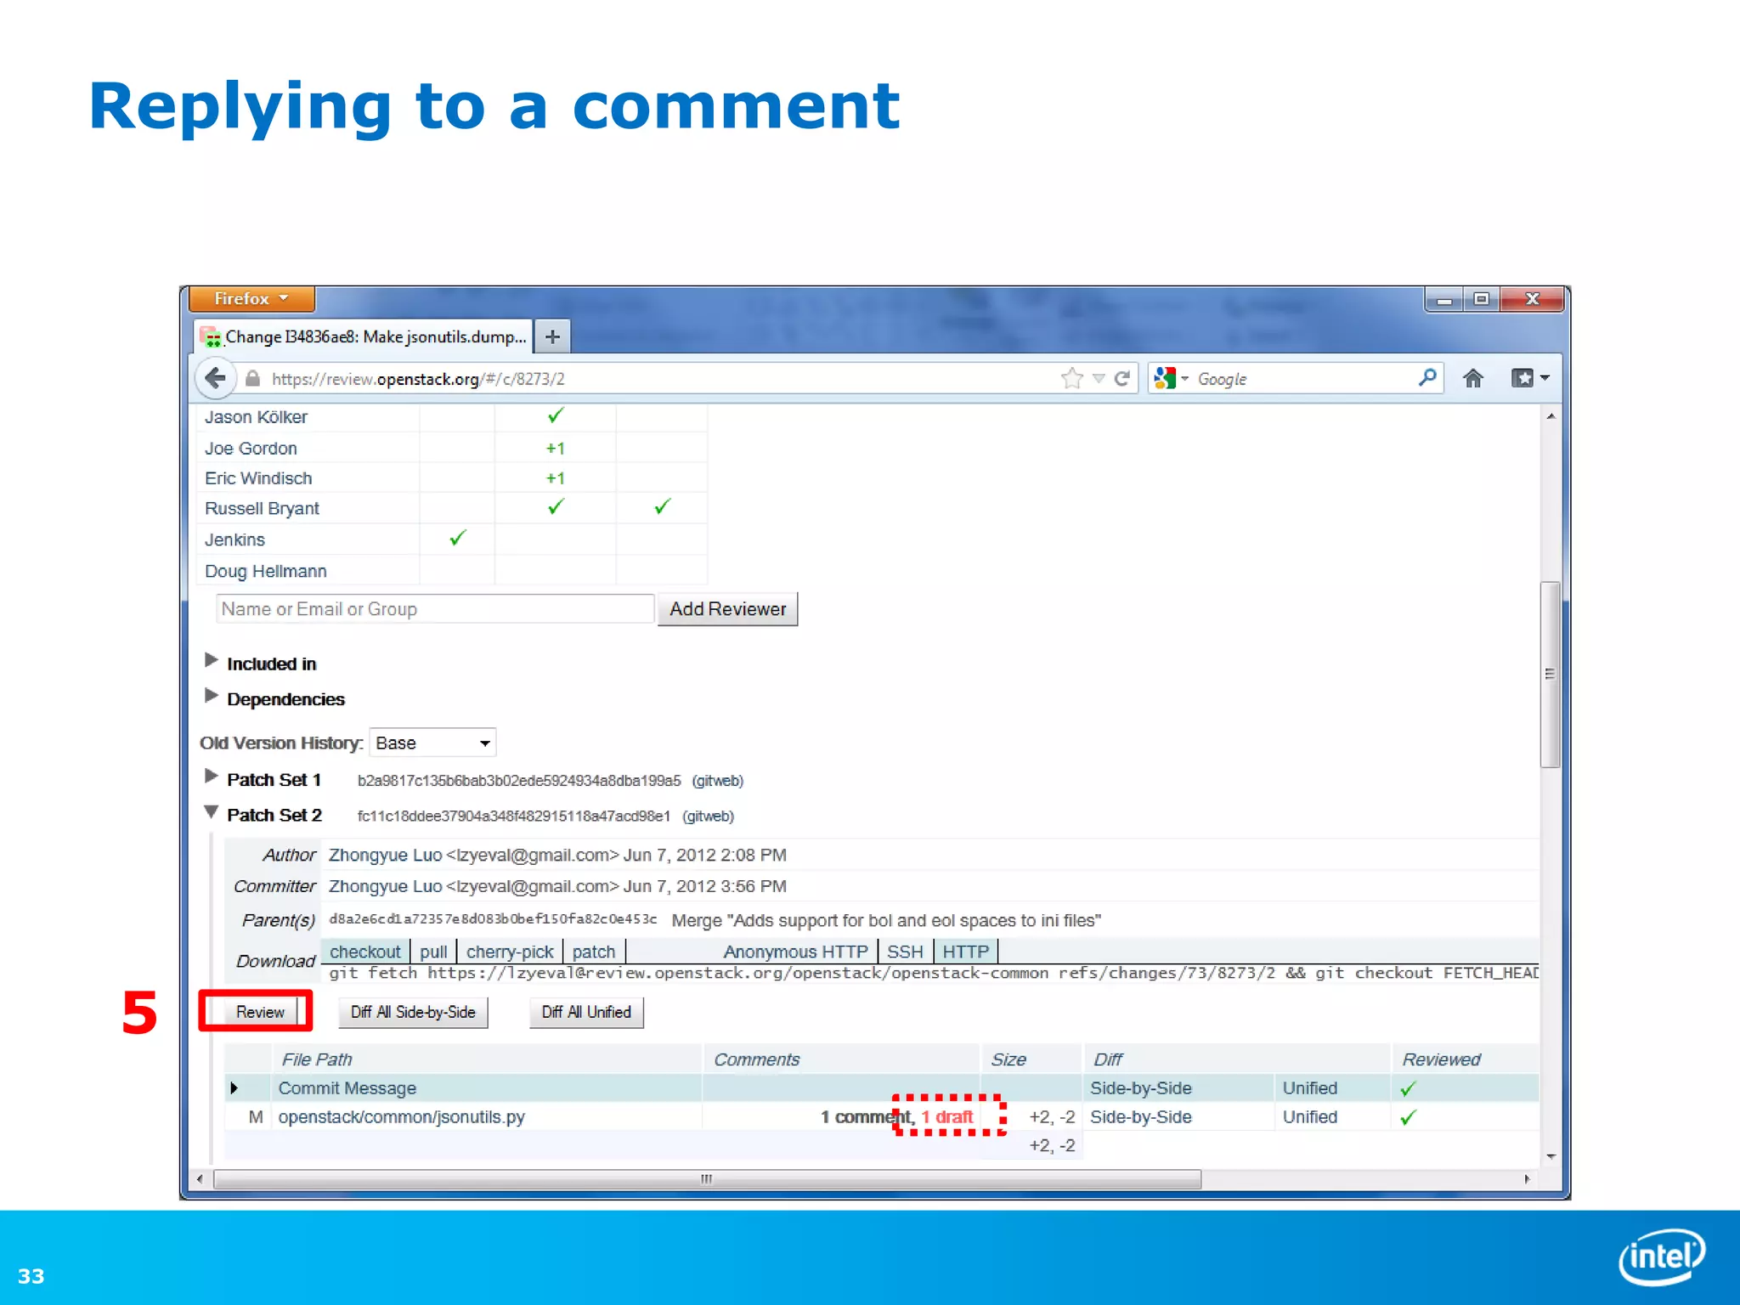The height and width of the screenshot is (1305, 1740).
Task: Click the horizontal scrollbar thumb
Action: [x=706, y=1179]
